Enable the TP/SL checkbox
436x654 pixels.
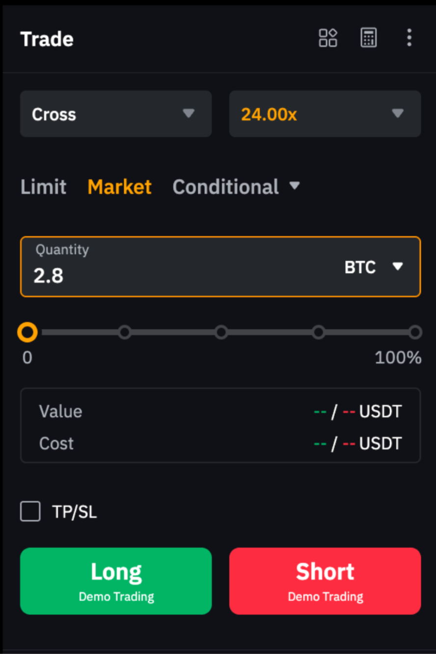[30, 512]
